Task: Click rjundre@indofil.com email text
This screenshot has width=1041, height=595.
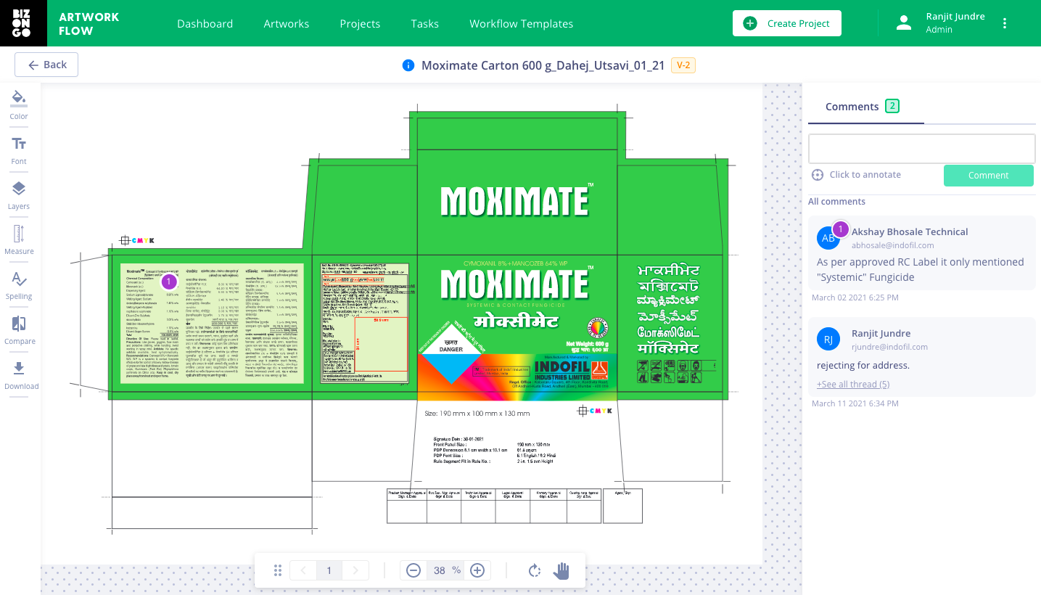Action: [890, 347]
